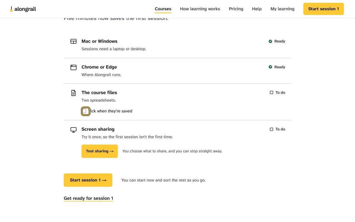The width and height of the screenshot is (355, 222).
Task: Click the Start session 1 arrow button below the checklist
Action: [88, 180]
